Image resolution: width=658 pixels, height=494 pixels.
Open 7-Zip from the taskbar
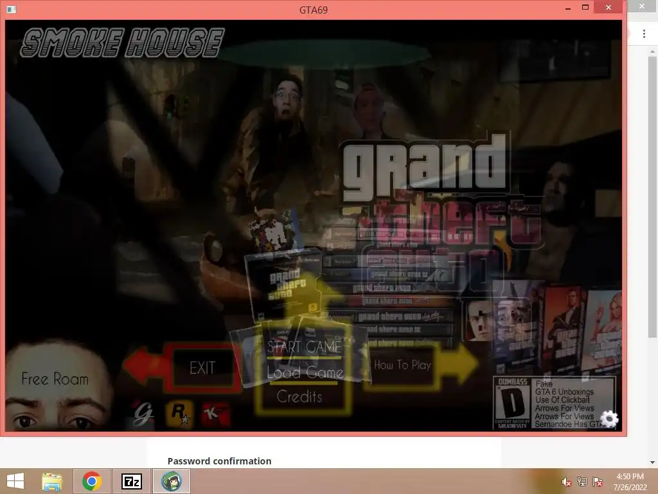tap(131, 481)
